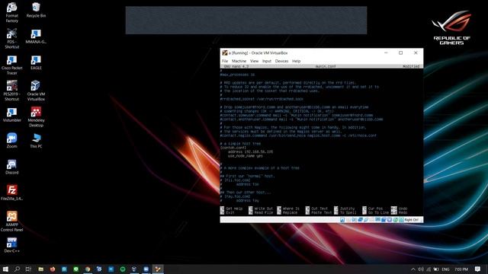Open the Format Factory desktop icon

12,12
